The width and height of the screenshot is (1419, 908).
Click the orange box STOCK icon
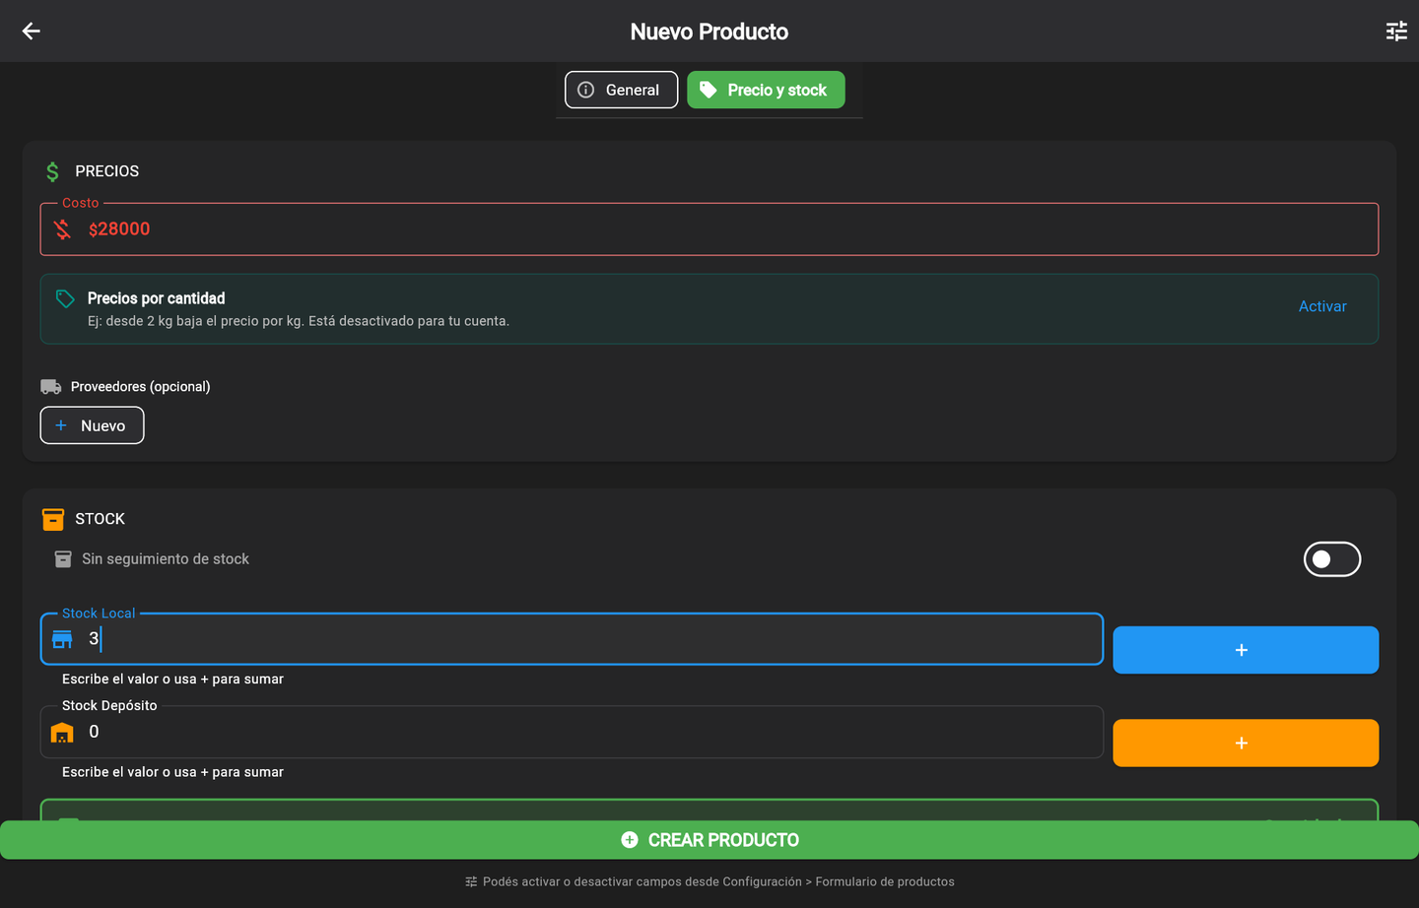(x=53, y=519)
